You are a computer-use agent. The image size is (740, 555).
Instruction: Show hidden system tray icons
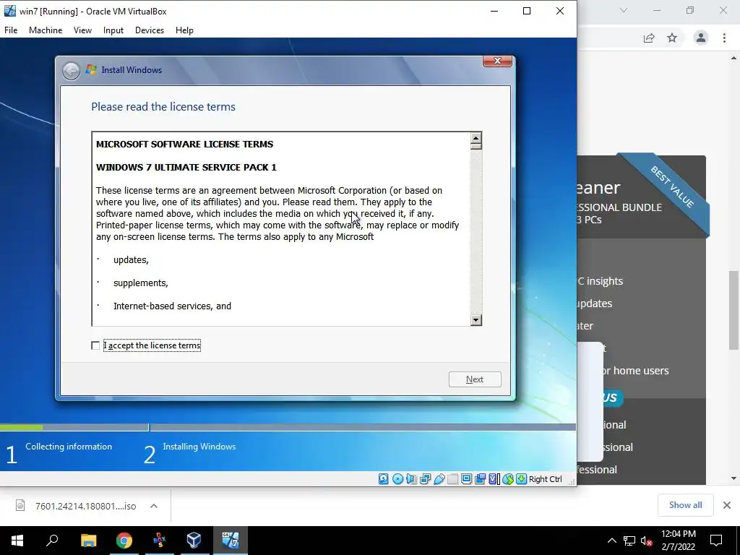[611, 541]
